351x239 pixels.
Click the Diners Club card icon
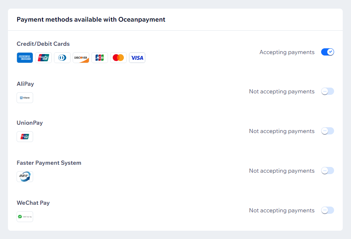62,58
